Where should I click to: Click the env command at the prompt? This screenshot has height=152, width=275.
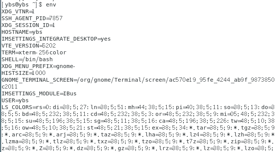(x=51, y=5)
